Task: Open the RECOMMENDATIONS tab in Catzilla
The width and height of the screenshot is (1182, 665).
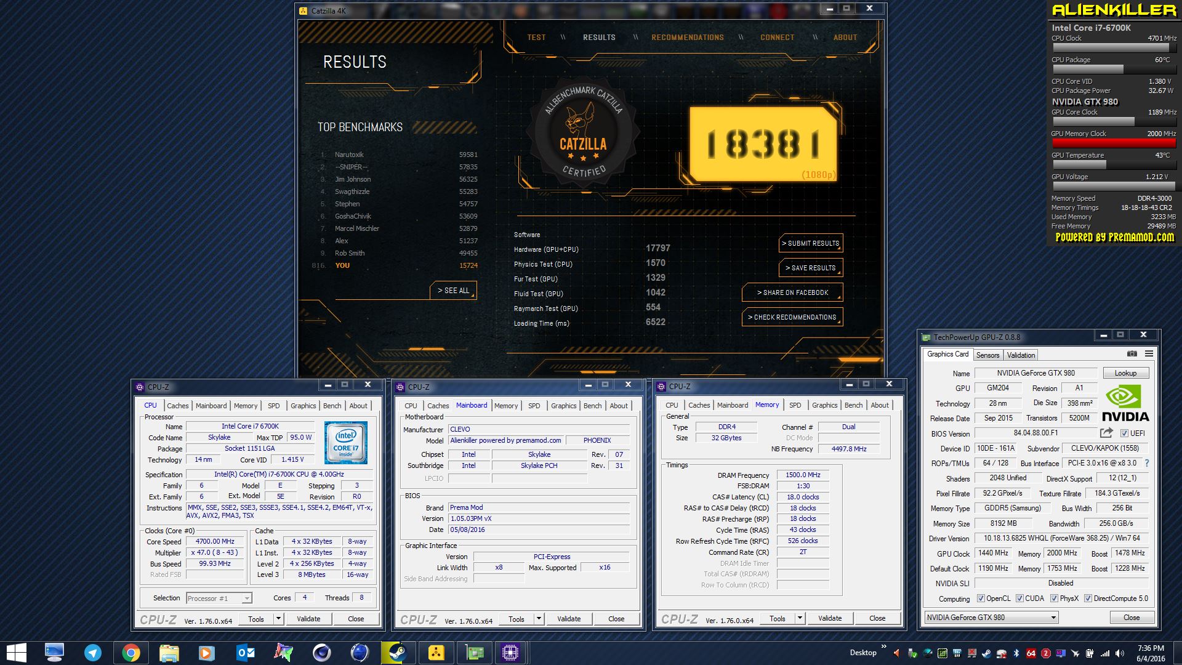Action: [x=688, y=38]
